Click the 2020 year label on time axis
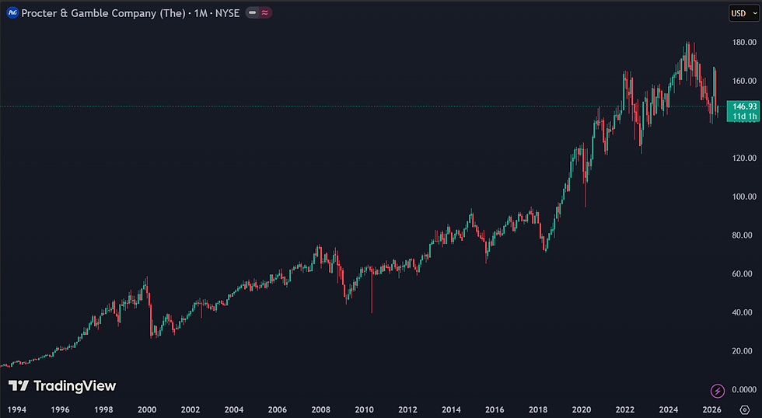The width and height of the screenshot is (762, 418). (582, 409)
